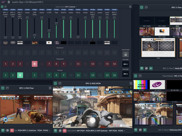Unmute red speaker in RPC-1 ENG Flow footer
The height and width of the screenshot is (136, 182).
(12, 130)
